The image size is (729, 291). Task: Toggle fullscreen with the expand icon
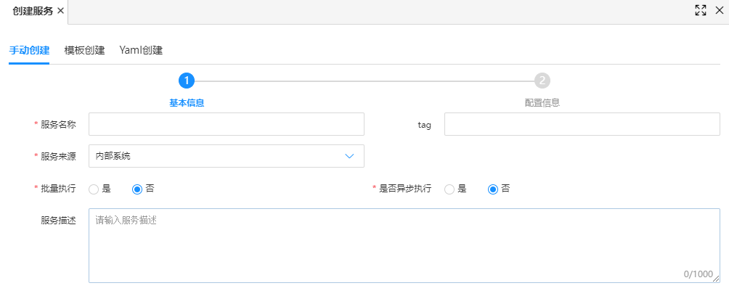tap(701, 11)
